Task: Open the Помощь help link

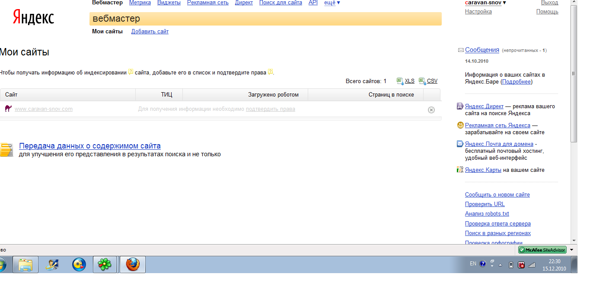Action: click(547, 12)
